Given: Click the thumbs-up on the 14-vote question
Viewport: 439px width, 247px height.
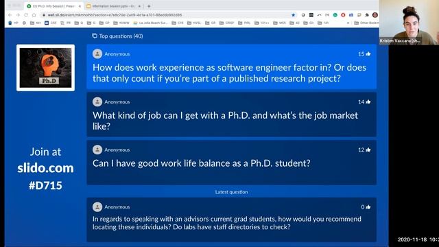Looking at the screenshot, I should (x=368, y=102).
